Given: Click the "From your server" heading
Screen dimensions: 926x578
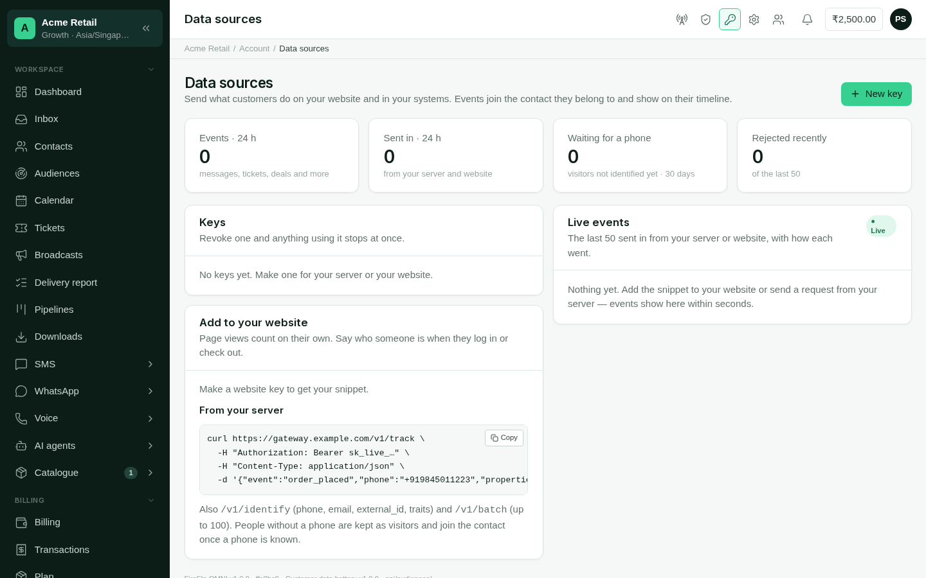Looking at the screenshot, I should (x=241, y=410).
